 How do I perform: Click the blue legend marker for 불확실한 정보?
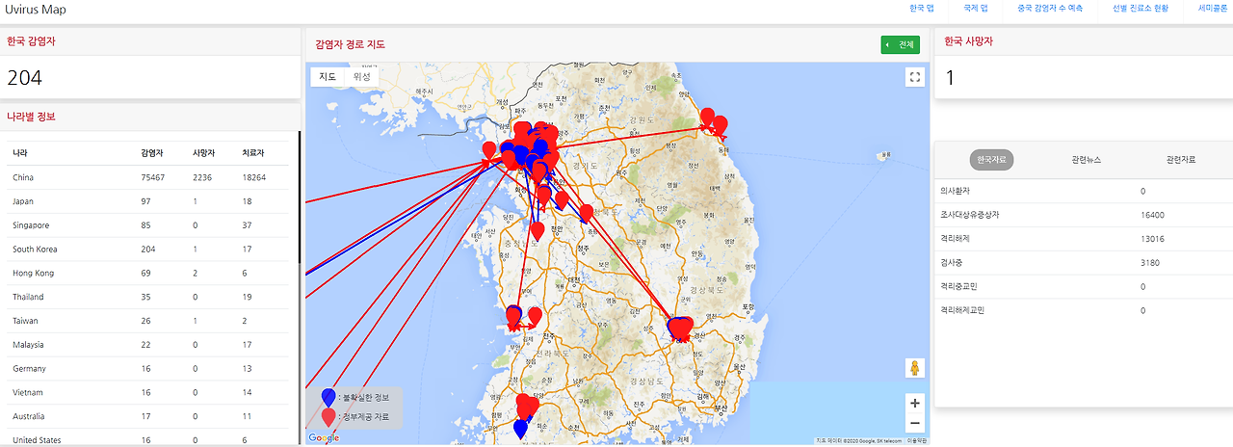(x=329, y=397)
